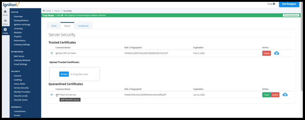Open Backup/Restore in the sidebar

(21, 21)
